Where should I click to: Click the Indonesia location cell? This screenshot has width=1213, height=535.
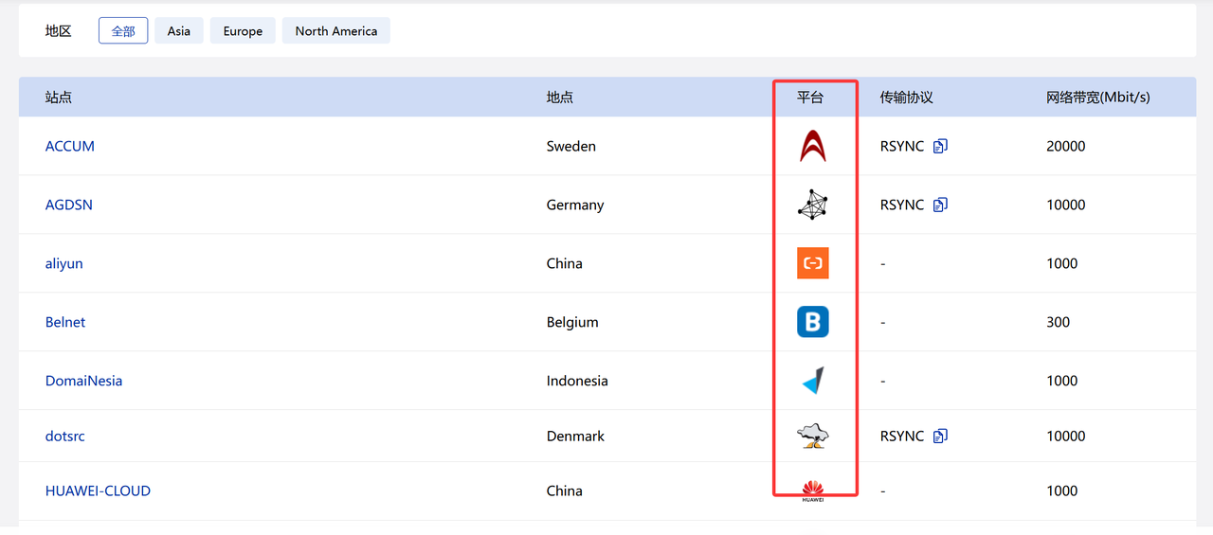click(x=577, y=381)
